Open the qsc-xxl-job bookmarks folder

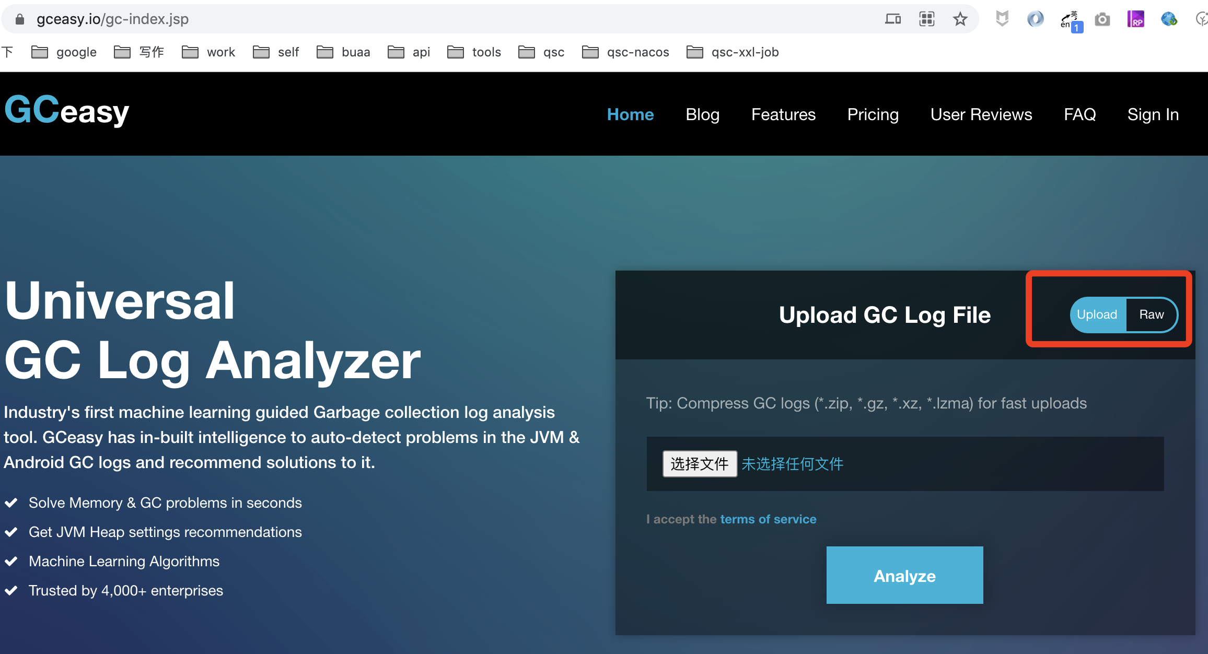click(733, 52)
